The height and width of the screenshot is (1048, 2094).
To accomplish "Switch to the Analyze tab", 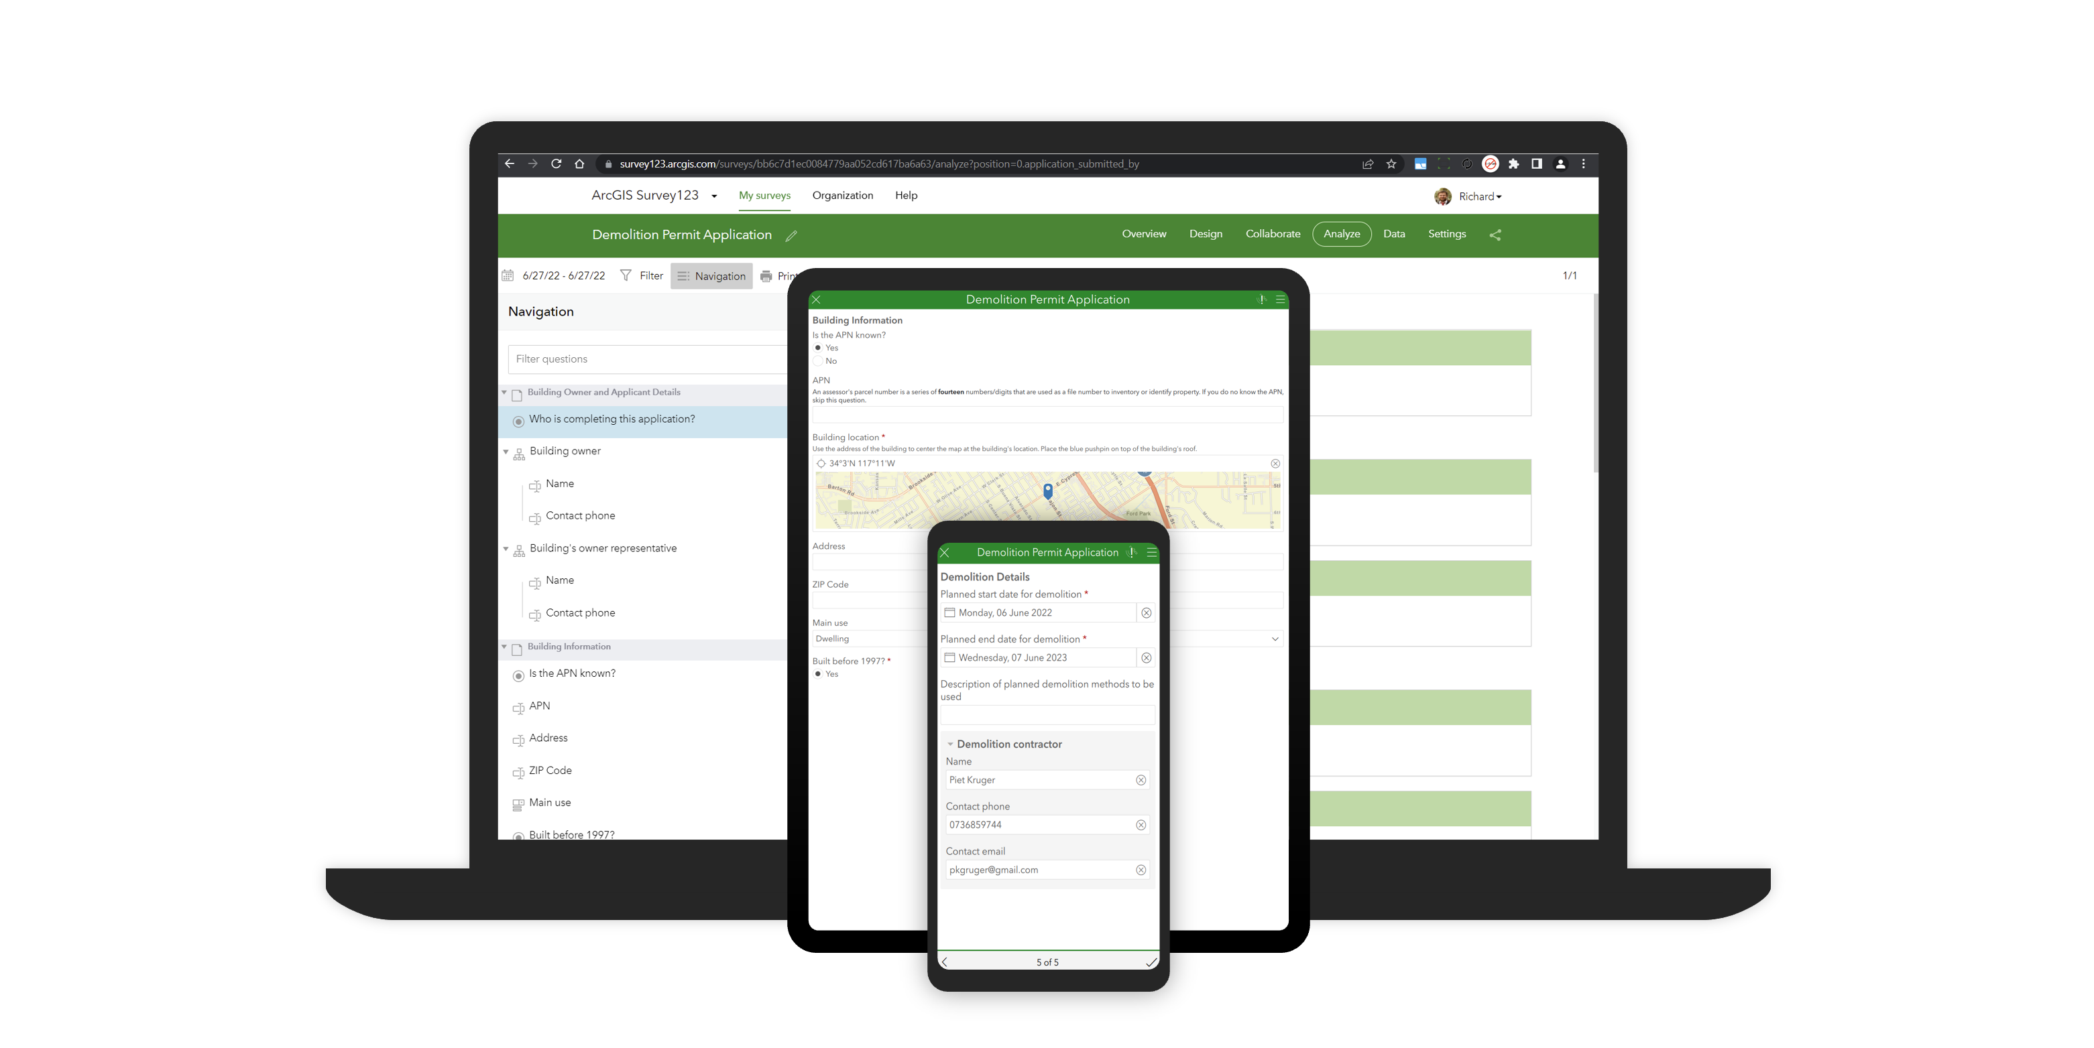I will [1341, 234].
